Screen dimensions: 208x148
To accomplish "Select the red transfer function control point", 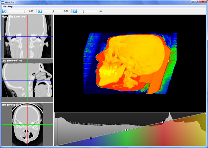I will tap(163, 122).
